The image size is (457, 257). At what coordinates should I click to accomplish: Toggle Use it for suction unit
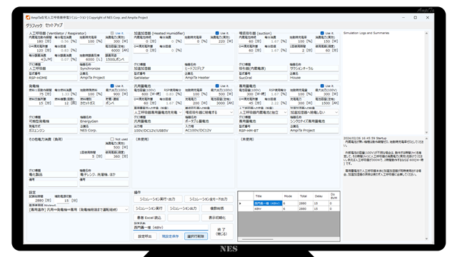point(322,34)
